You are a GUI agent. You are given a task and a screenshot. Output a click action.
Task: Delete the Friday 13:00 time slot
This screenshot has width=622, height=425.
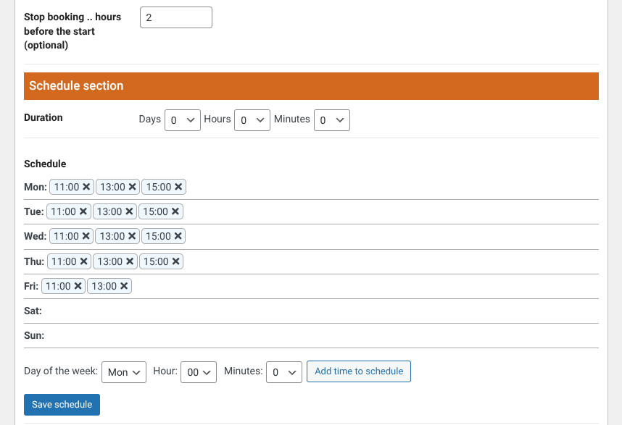click(x=124, y=286)
